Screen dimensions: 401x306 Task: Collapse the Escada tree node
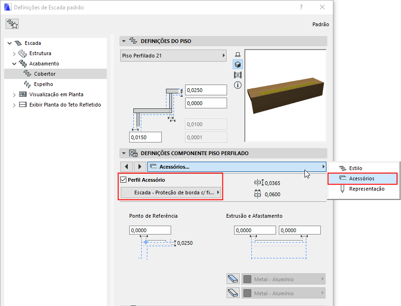tap(10, 43)
